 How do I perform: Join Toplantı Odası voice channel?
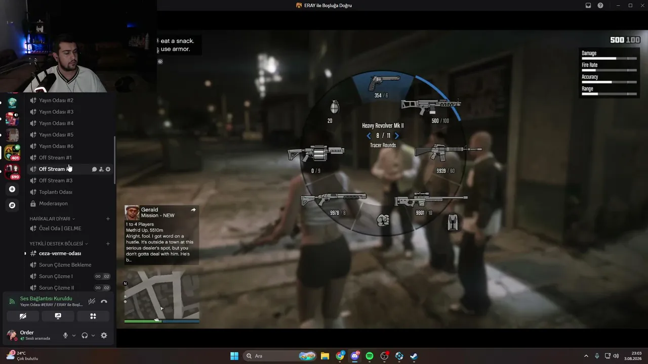[70, 192]
